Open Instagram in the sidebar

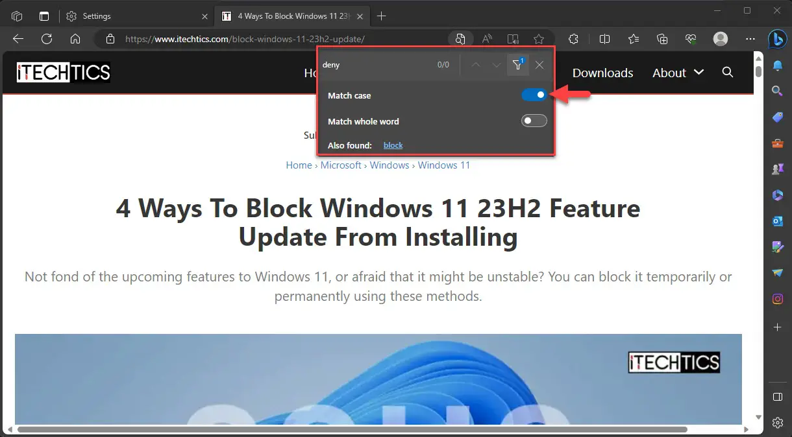pyautogui.click(x=777, y=299)
